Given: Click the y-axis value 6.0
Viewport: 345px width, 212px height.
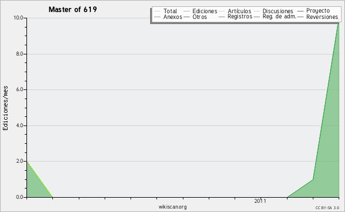Looking at the screenshot, I should (x=20, y=89).
